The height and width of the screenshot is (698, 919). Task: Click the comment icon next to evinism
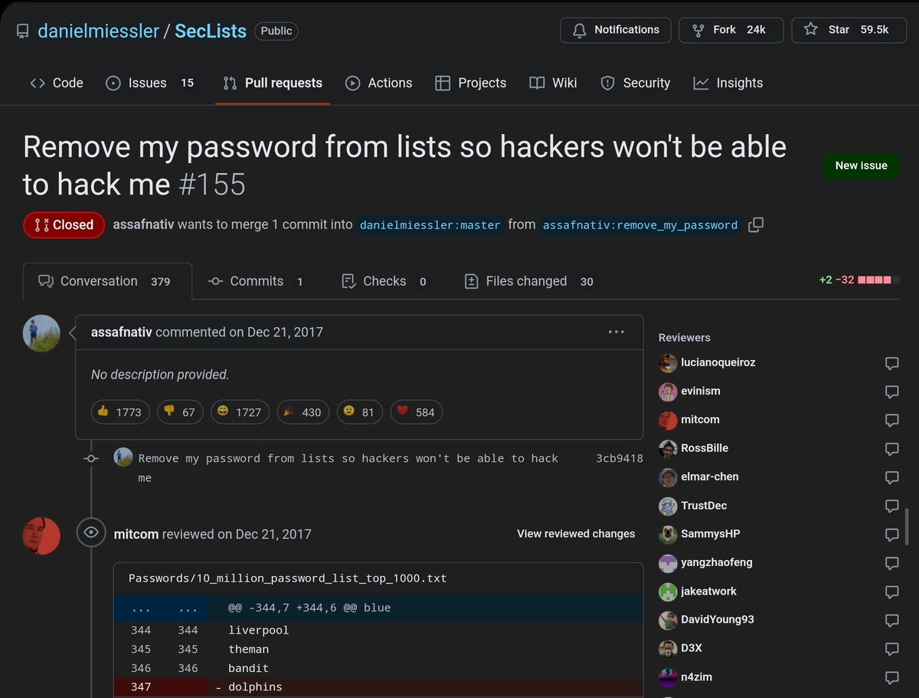coord(891,392)
